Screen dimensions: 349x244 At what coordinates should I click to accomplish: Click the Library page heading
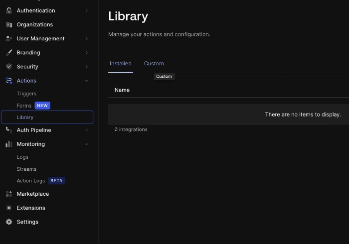coord(128,16)
